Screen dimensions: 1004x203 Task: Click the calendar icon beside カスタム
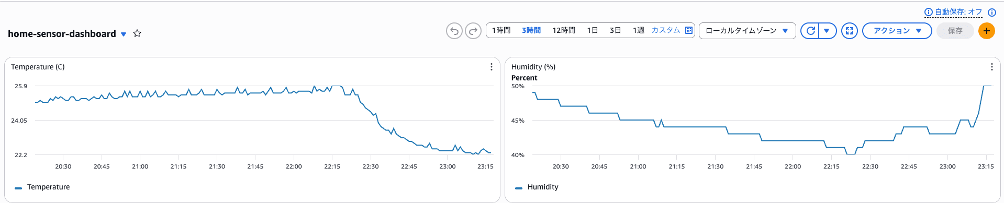(689, 30)
